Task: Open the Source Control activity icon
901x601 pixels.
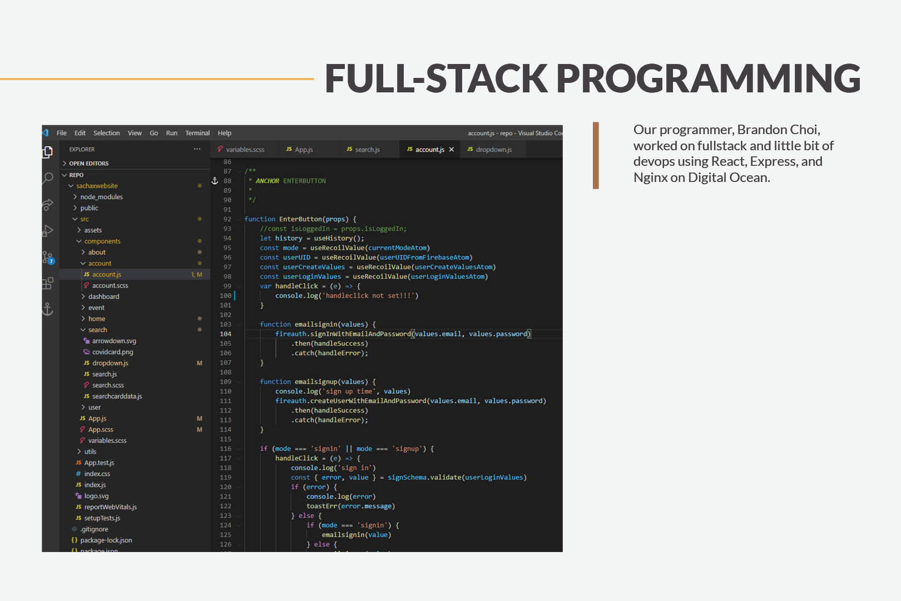Action: pos(48,204)
